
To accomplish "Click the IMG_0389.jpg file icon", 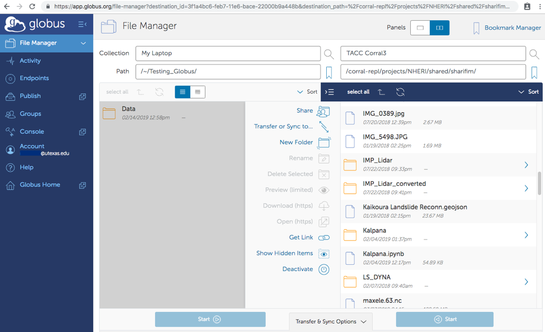I will [350, 118].
